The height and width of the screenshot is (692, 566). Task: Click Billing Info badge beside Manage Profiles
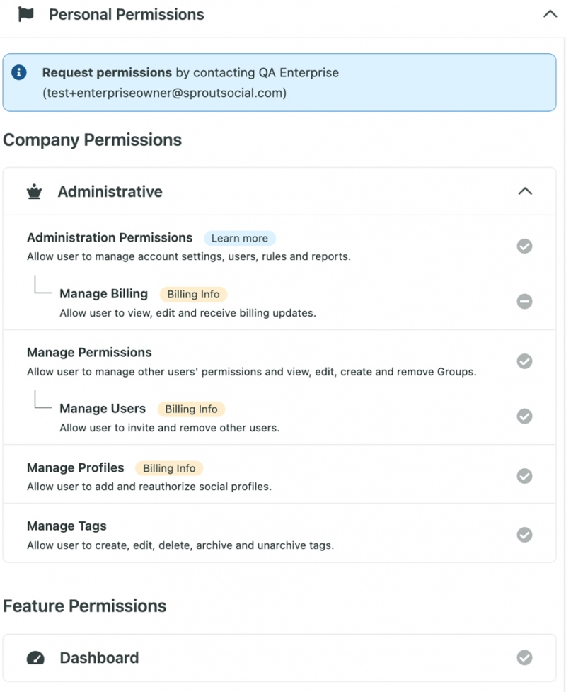pyautogui.click(x=169, y=468)
